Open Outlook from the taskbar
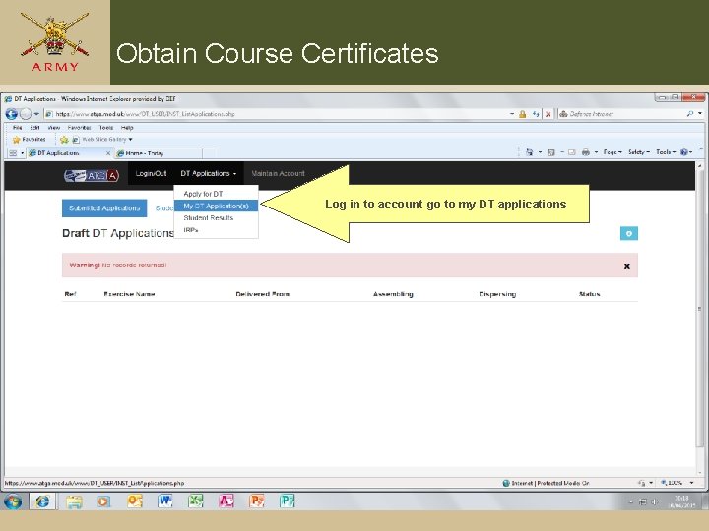 point(135,501)
